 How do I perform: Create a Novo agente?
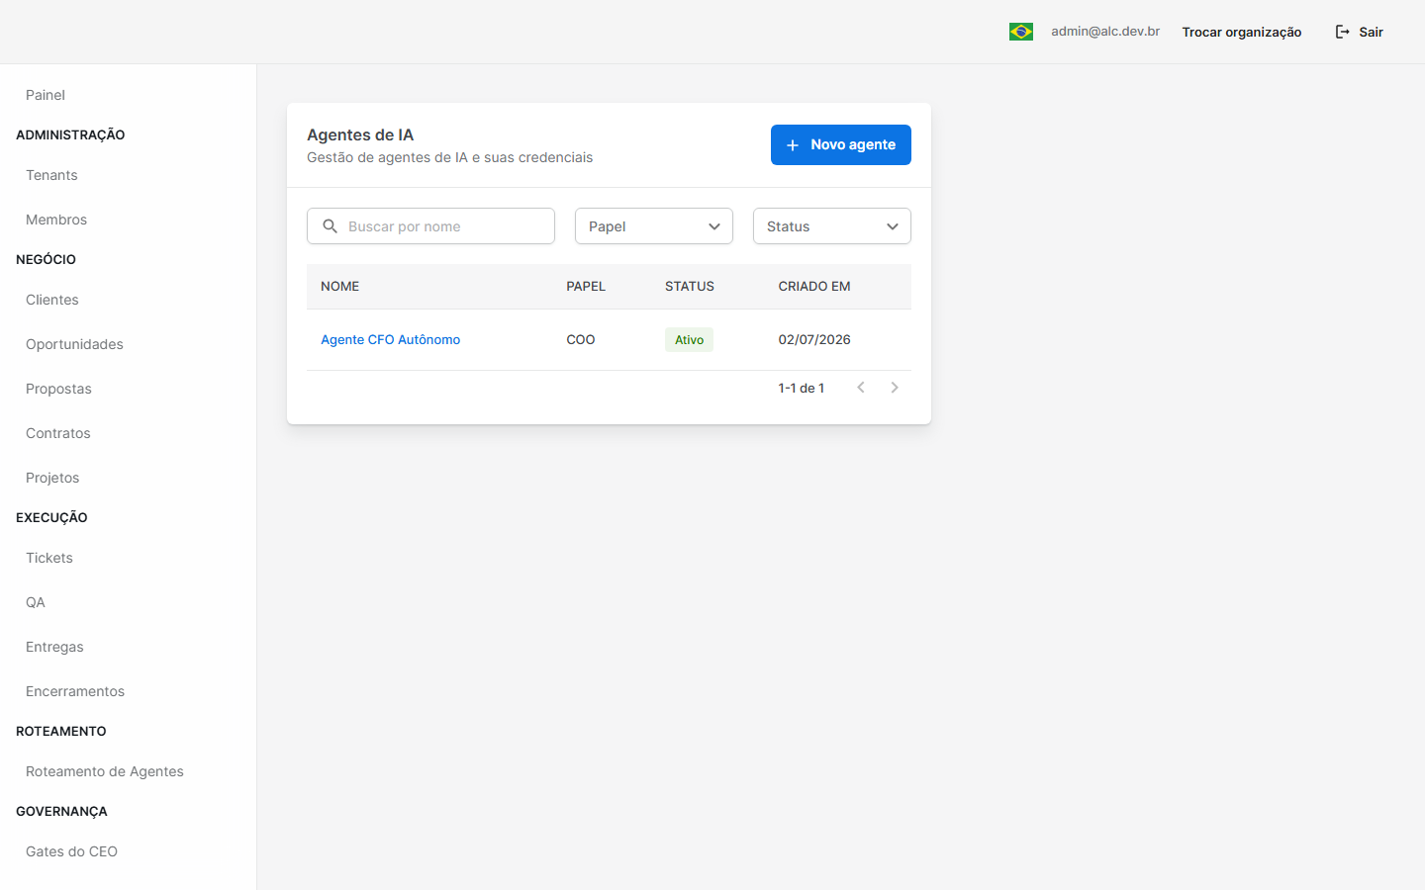[841, 144]
